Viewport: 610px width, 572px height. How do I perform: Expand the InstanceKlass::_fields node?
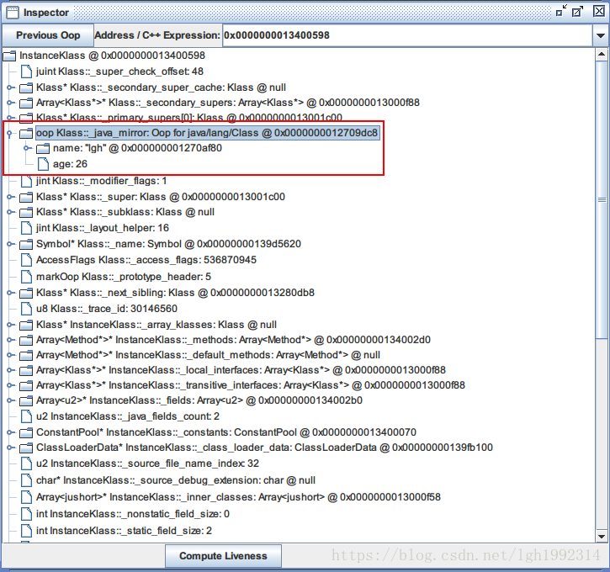pos(10,400)
